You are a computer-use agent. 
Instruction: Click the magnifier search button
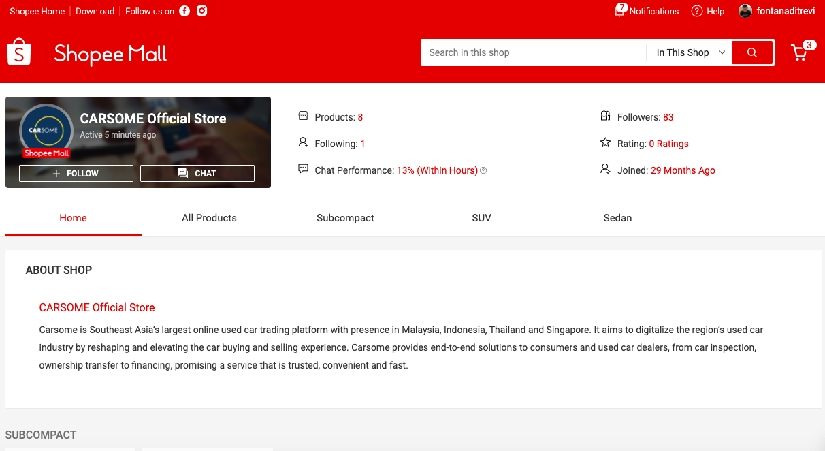click(x=752, y=52)
